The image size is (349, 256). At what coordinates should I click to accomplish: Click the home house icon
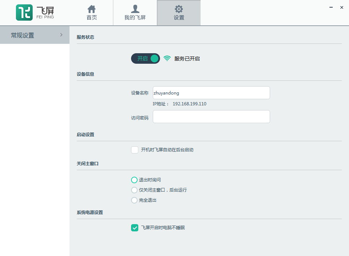(x=92, y=9)
